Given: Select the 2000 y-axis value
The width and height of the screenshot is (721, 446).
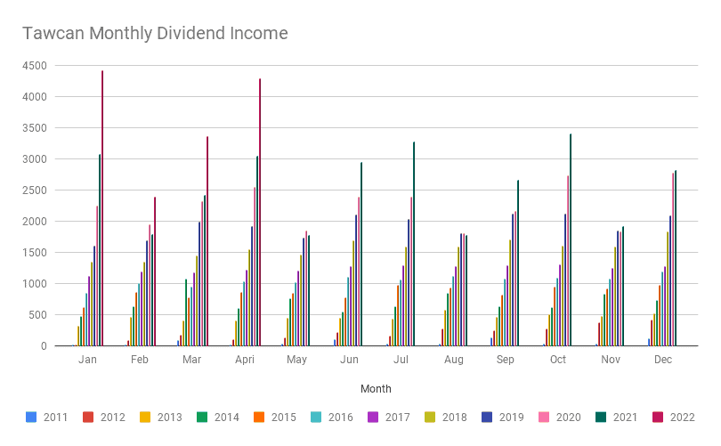Looking at the screenshot, I should [x=36, y=222].
